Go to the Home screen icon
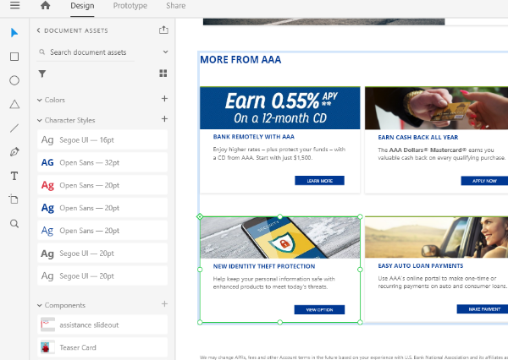Viewport: 508px width, 360px height. coord(46,5)
